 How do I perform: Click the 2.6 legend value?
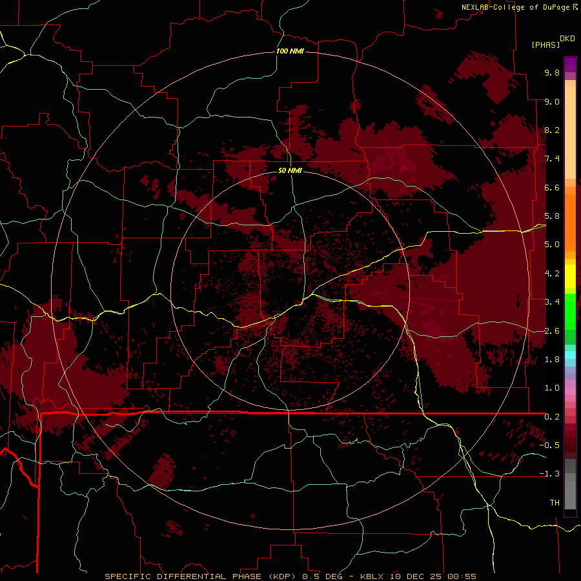click(552, 331)
